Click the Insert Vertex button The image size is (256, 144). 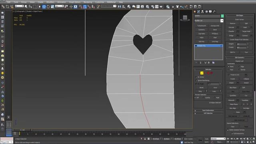pos(240,20)
